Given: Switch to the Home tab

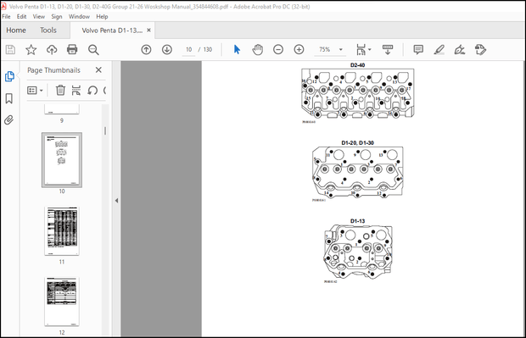Looking at the screenshot, I should pos(16,30).
